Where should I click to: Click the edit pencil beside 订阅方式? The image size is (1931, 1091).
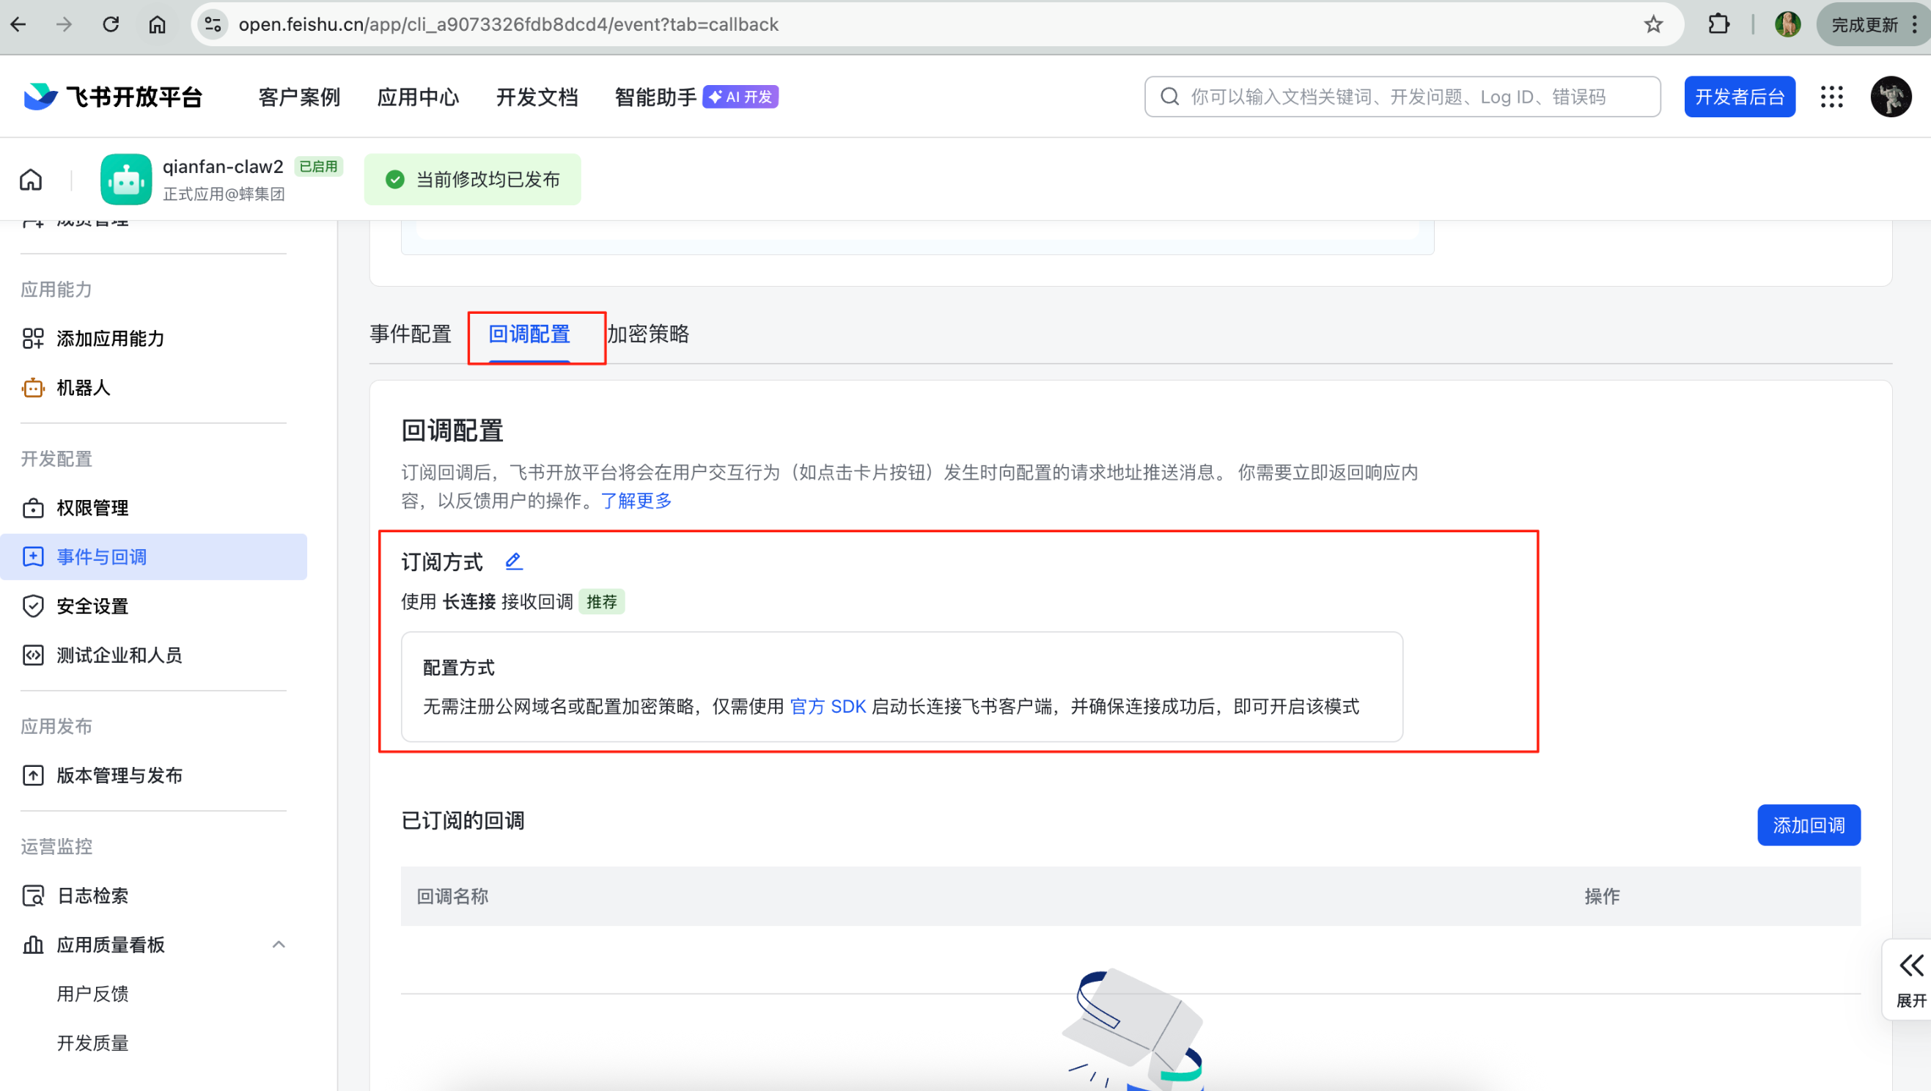[513, 561]
